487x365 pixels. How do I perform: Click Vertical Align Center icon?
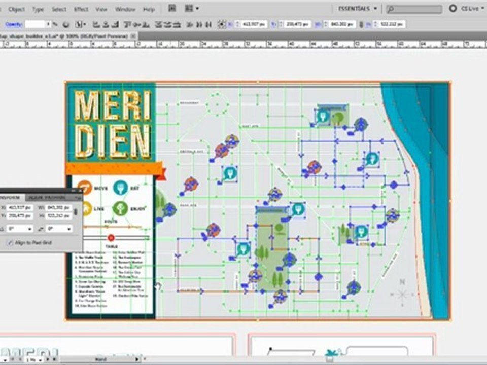tap(136, 24)
